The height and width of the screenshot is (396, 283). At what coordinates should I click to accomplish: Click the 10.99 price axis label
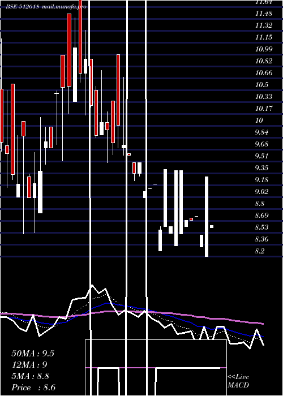(x=264, y=49)
